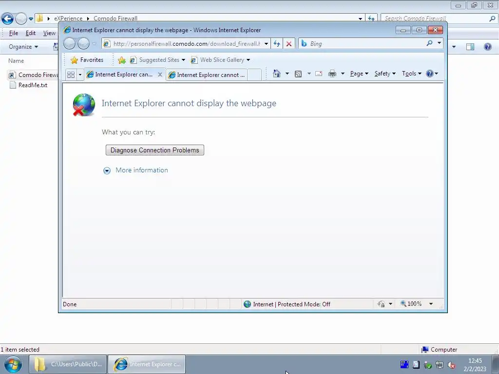Click the Home page icon in IE toolbar

277,74
